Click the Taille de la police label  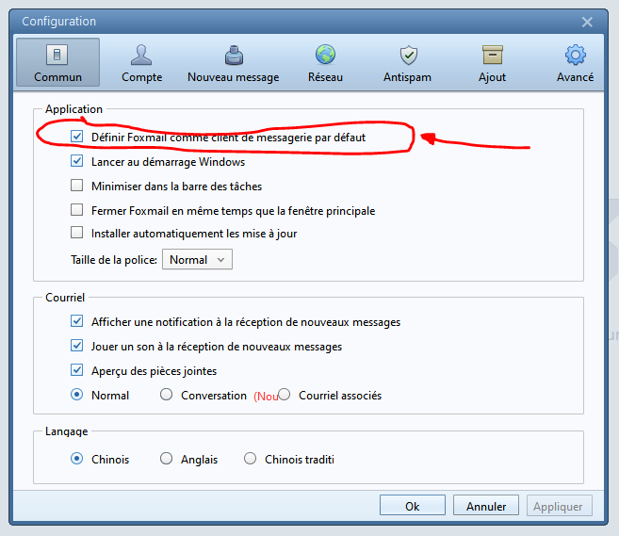(x=114, y=260)
